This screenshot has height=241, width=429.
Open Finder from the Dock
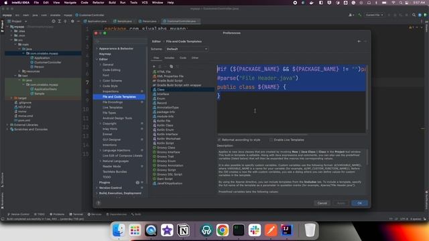(119, 230)
